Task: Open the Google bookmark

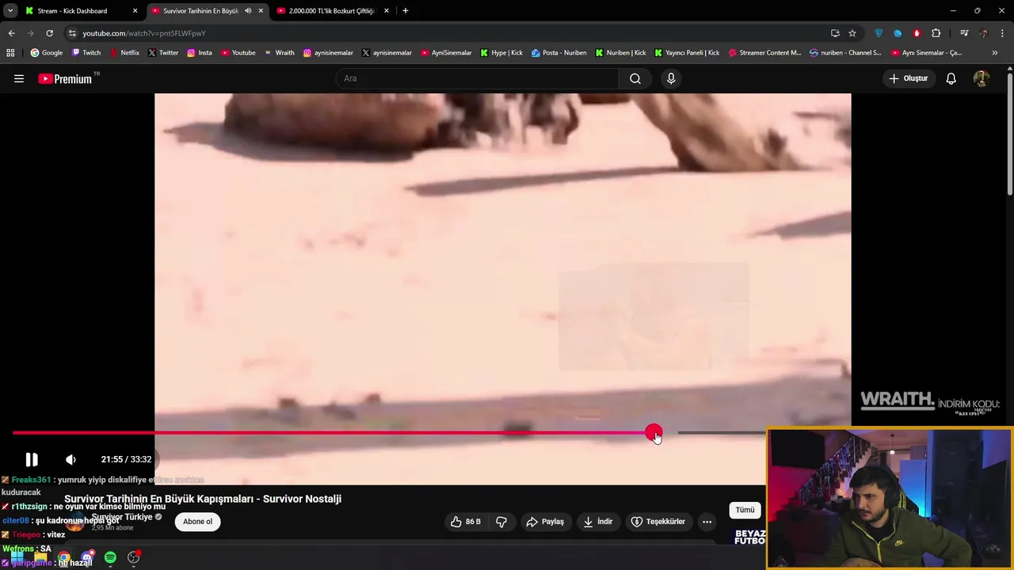Action: 47,53
